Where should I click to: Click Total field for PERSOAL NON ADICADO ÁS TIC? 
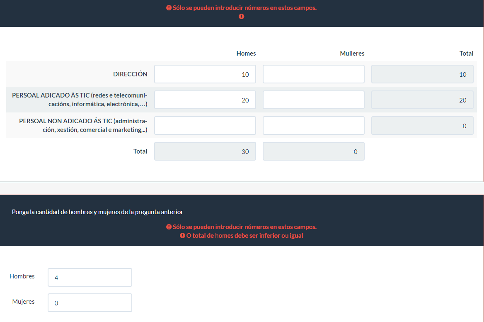[422, 126]
